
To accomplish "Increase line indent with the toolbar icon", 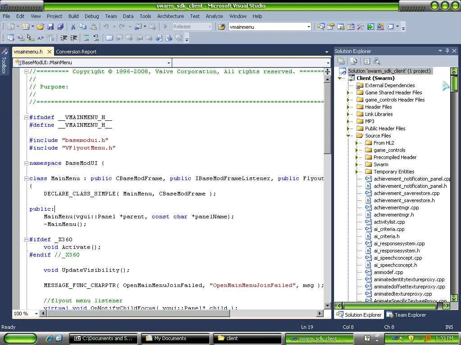I will click(x=73, y=38).
